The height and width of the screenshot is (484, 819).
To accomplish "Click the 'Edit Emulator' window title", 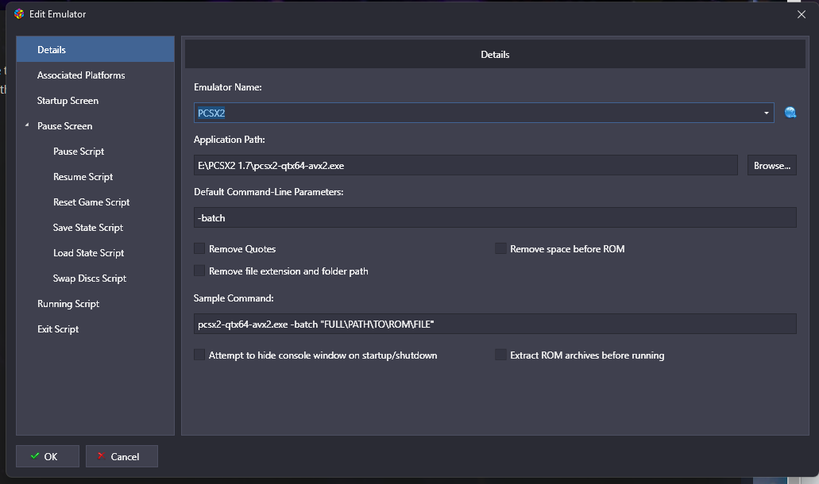I will point(57,14).
